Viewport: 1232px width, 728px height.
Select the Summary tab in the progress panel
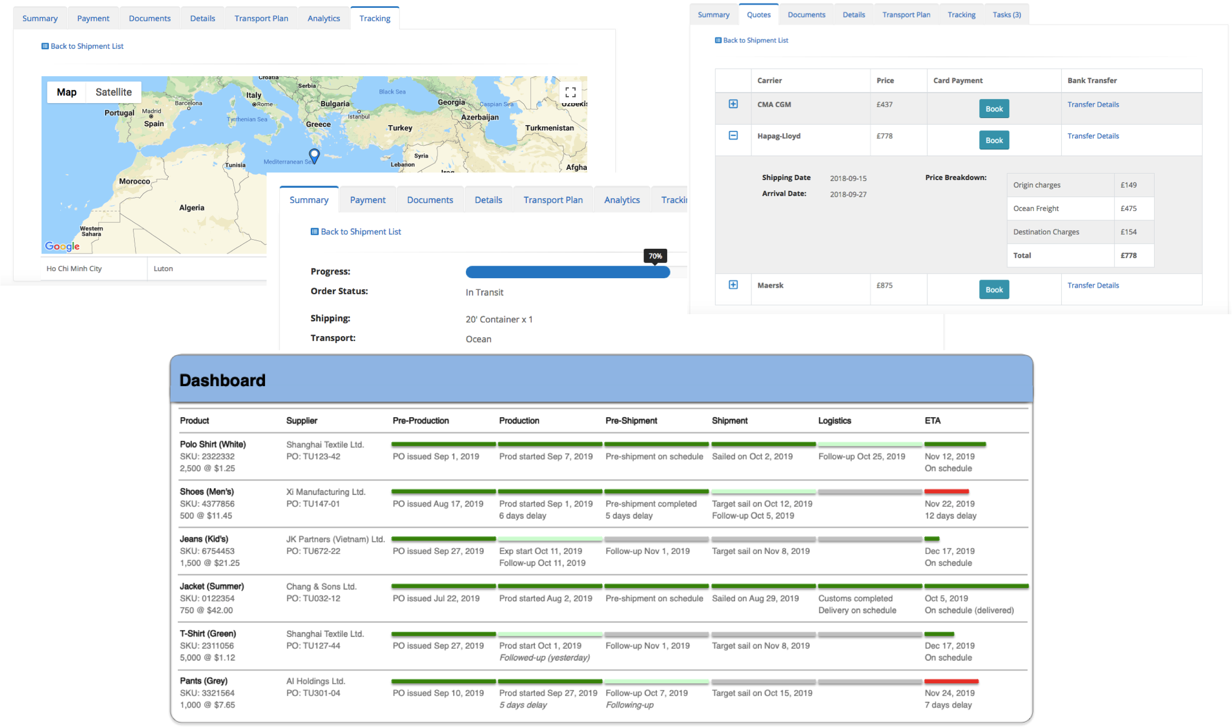pyautogui.click(x=309, y=200)
